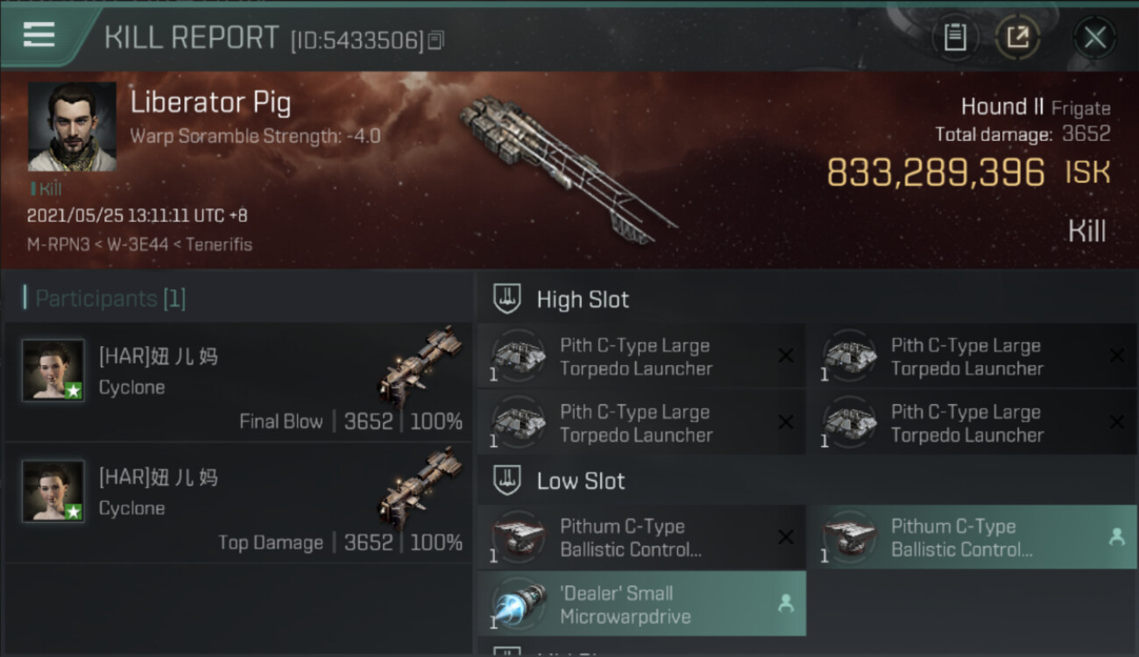Select the Final Blow participant portrait
This screenshot has width=1139, height=657.
[53, 370]
